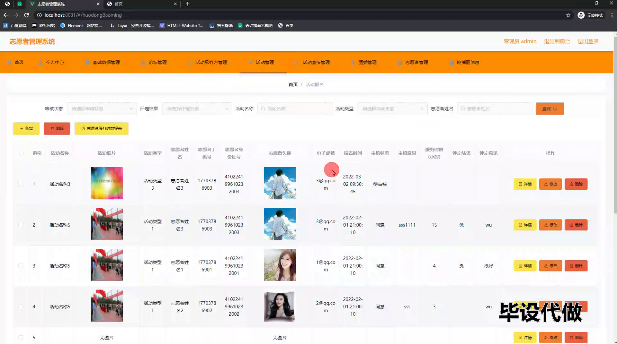The image size is (617, 344).
Task: Open 团委管理 menu
Action: [x=364, y=62]
